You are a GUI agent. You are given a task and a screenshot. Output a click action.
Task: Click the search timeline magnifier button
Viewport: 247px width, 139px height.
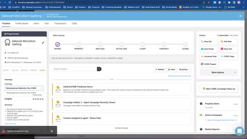point(99,69)
